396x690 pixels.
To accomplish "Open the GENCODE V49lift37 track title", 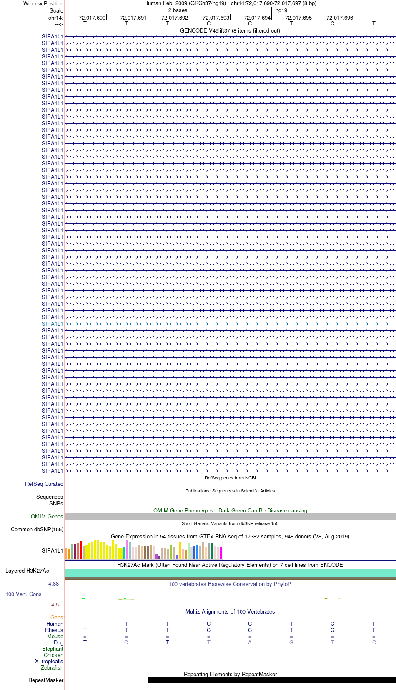I will [x=230, y=30].
